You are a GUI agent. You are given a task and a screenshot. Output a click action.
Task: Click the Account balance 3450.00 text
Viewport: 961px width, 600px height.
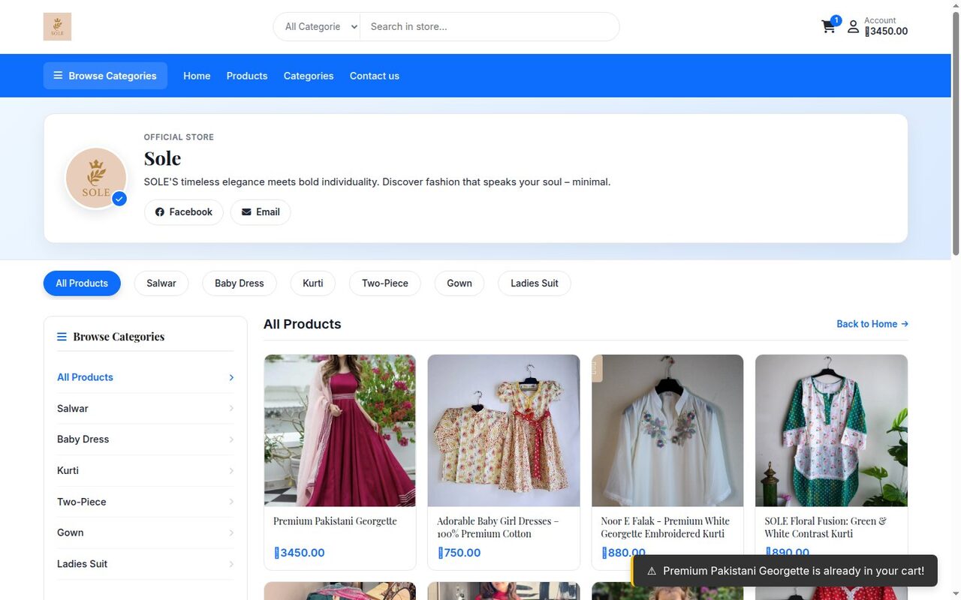click(887, 31)
